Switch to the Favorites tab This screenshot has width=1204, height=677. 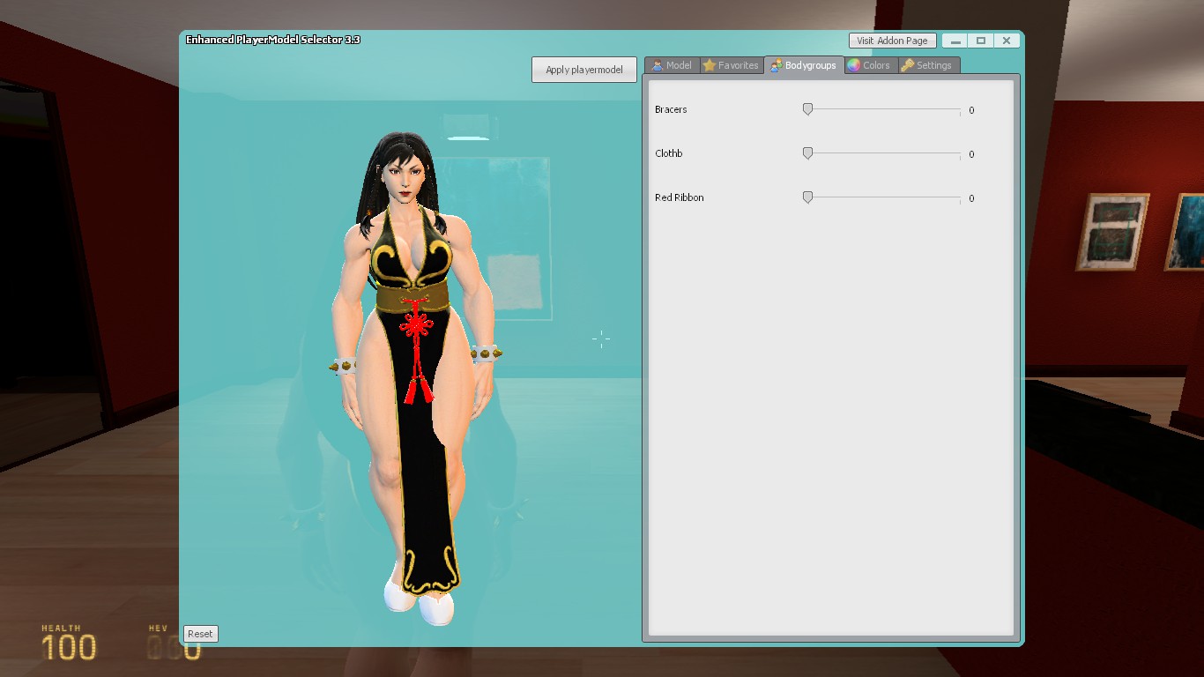[731, 65]
